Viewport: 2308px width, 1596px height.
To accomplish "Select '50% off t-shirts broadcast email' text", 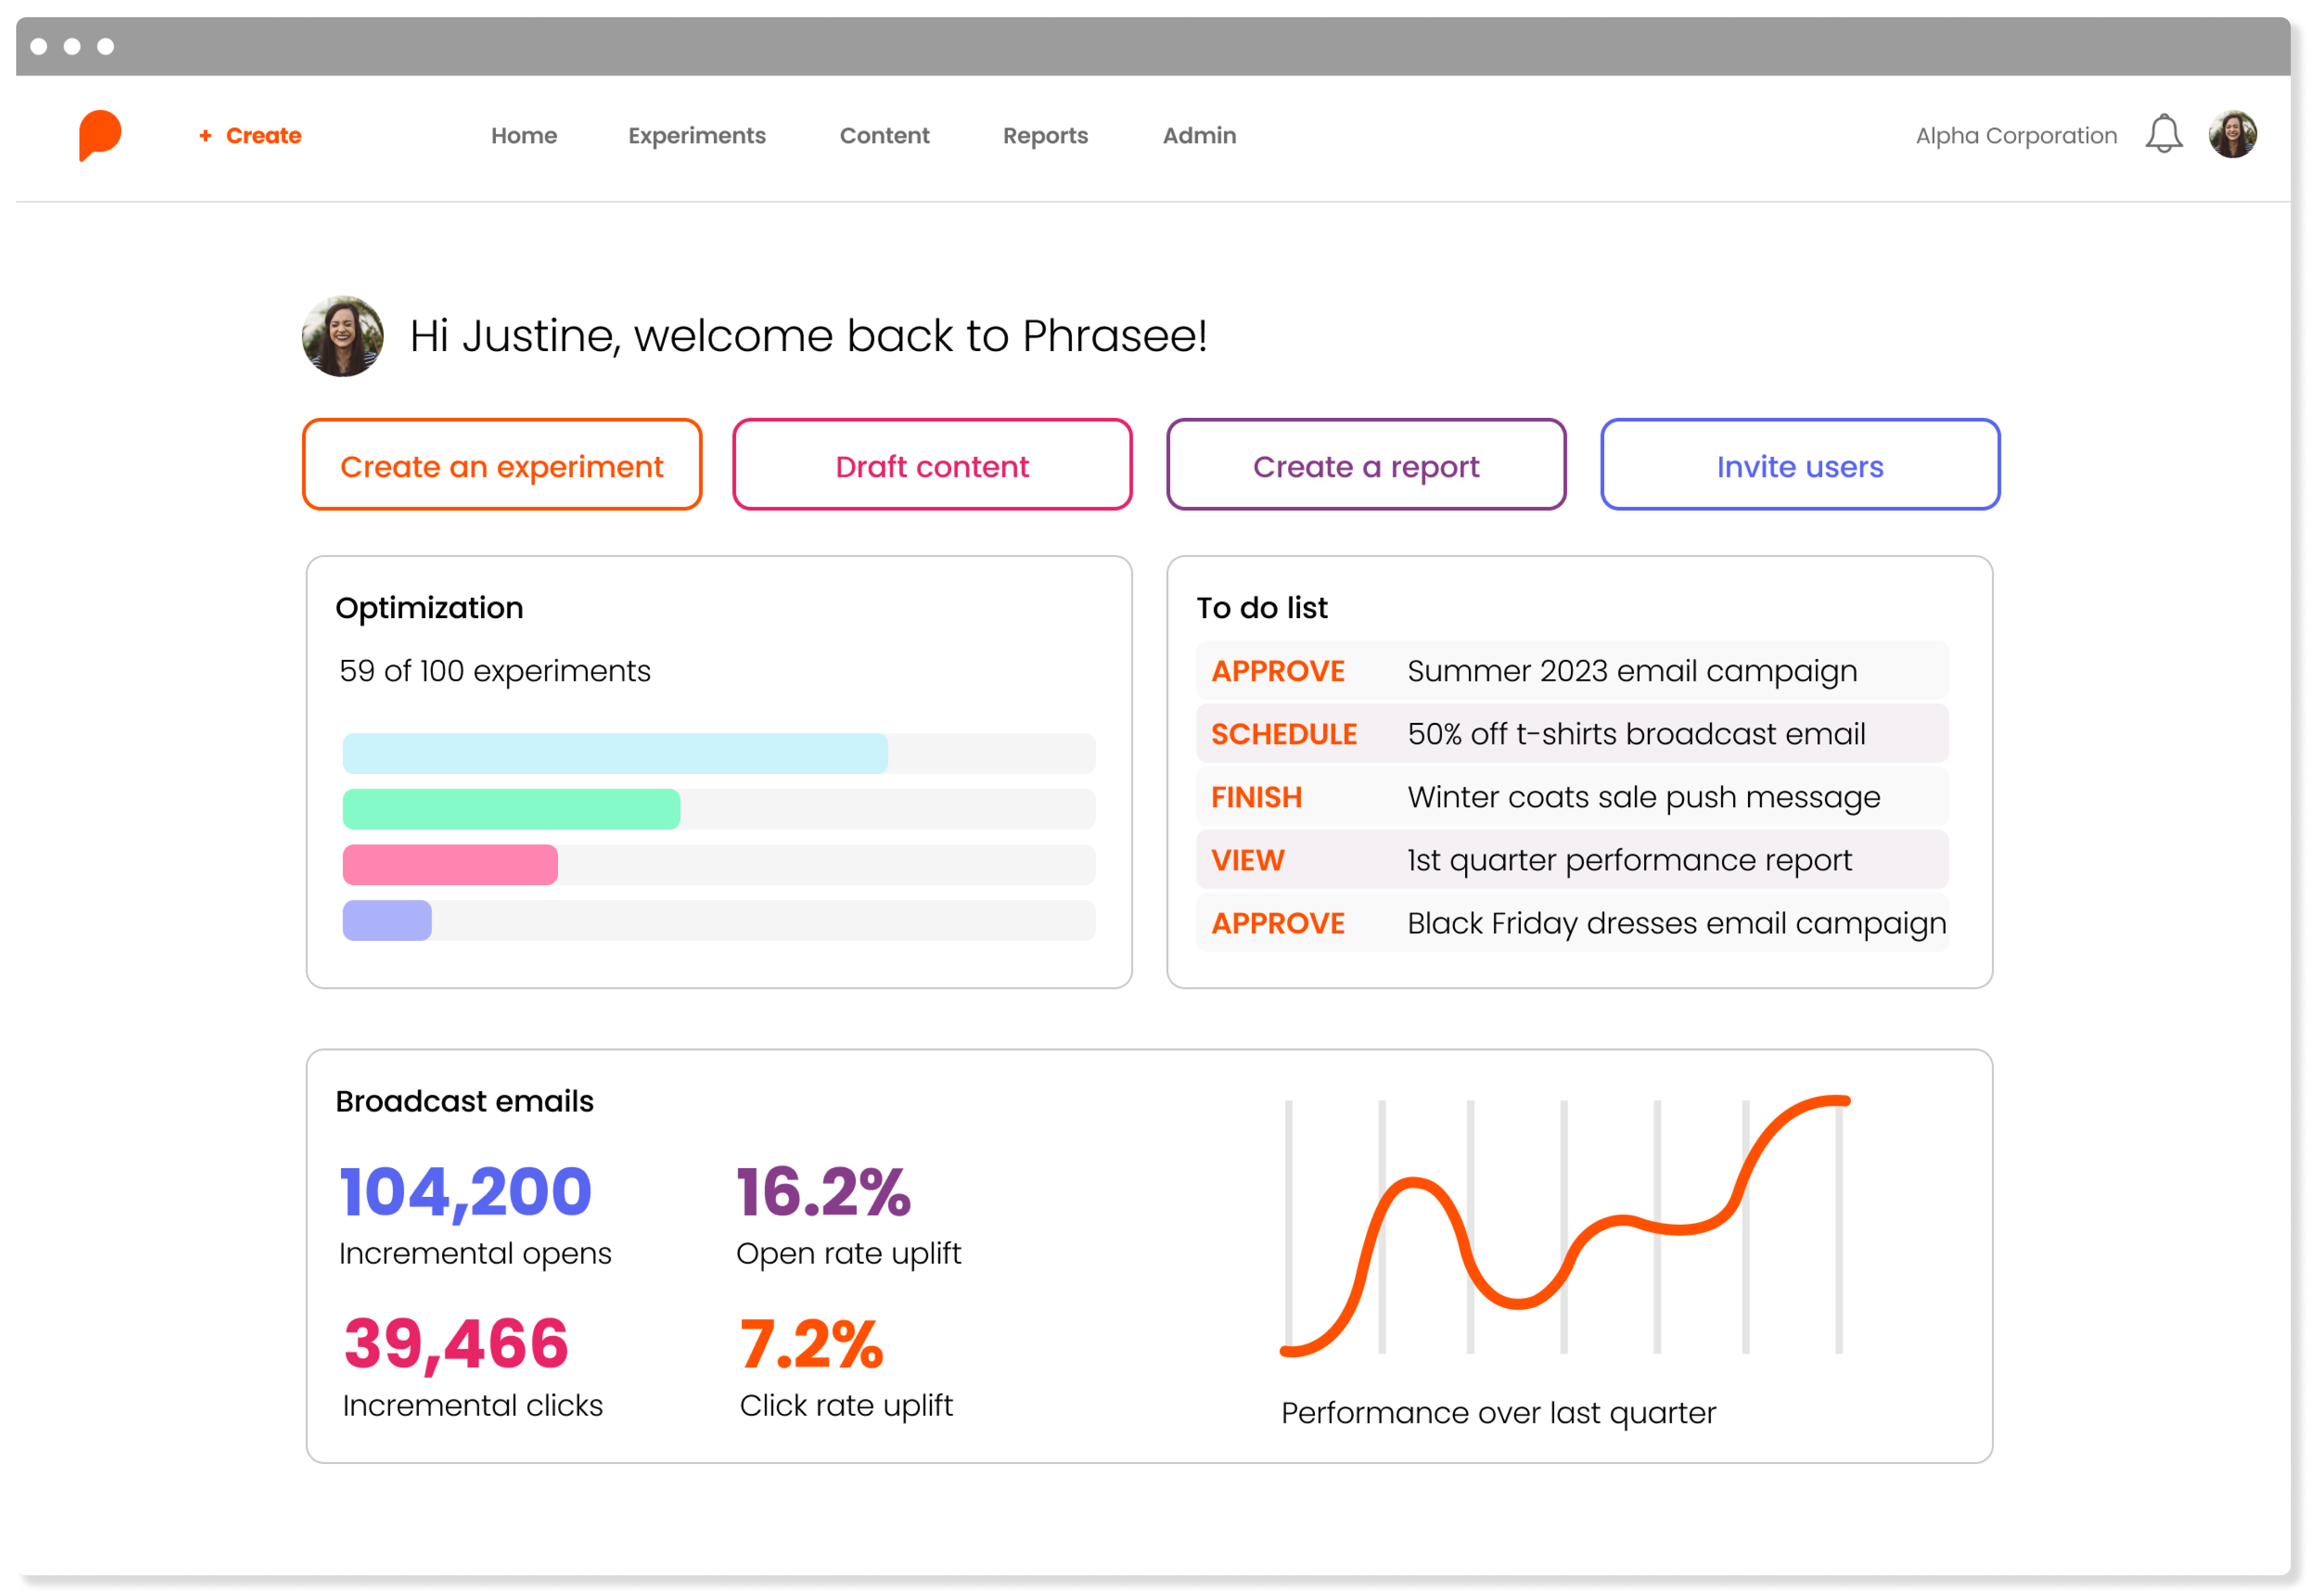I will click(1636, 734).
